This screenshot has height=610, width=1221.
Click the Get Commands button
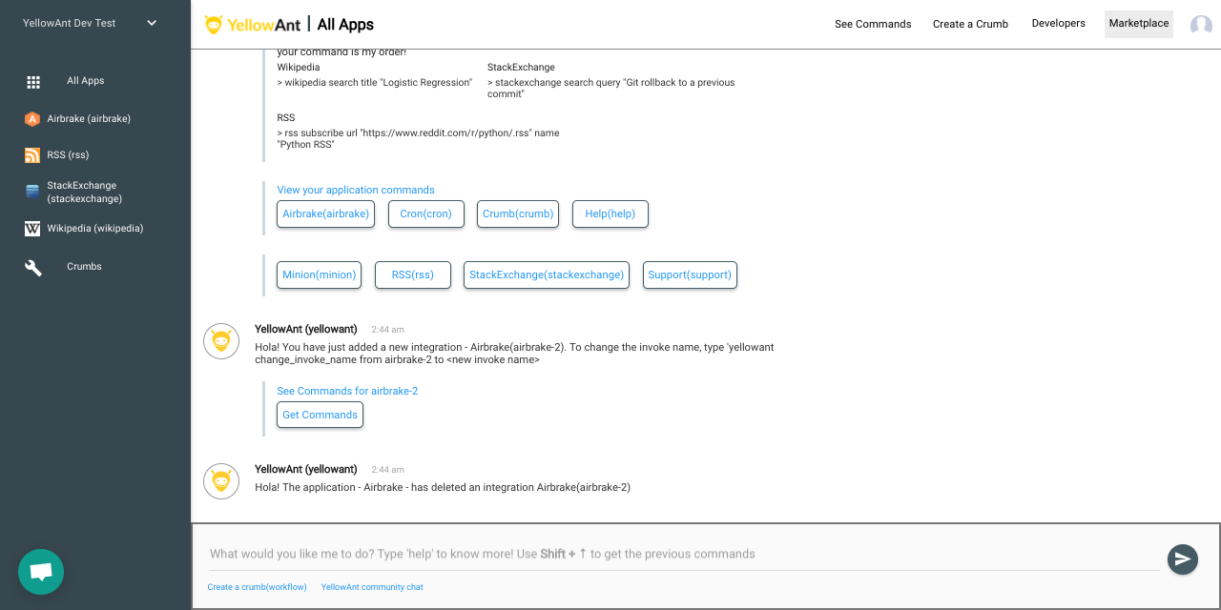click(320, 415)
